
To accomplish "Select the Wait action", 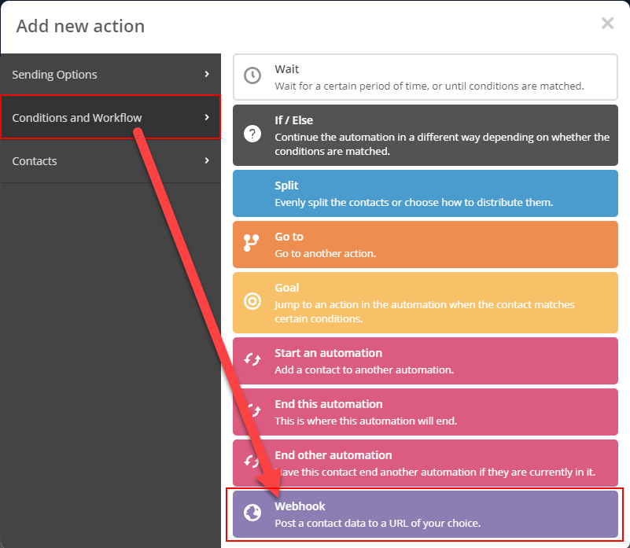I will pyautogui.click(x=425, y=77).
